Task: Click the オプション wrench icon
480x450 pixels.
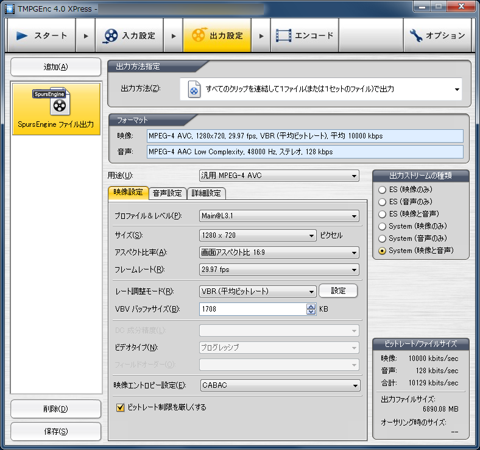Action: click(x=416, y=35)
